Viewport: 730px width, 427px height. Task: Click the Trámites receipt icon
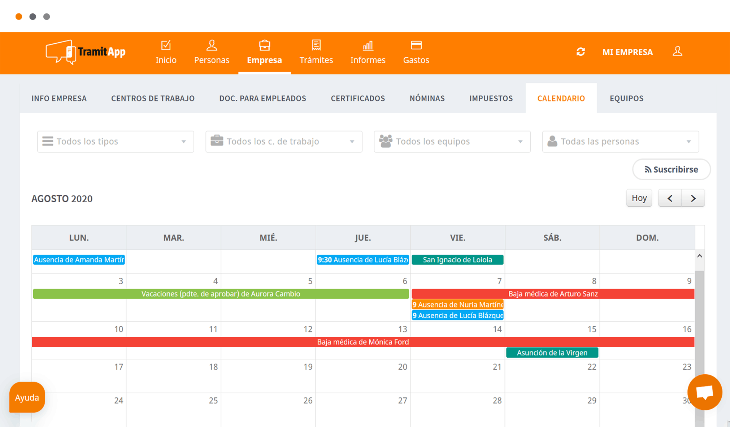click(316, 46)
